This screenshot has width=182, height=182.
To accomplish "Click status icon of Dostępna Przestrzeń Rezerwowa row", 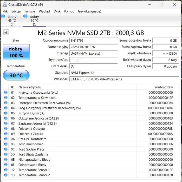I will pos(6,103).
